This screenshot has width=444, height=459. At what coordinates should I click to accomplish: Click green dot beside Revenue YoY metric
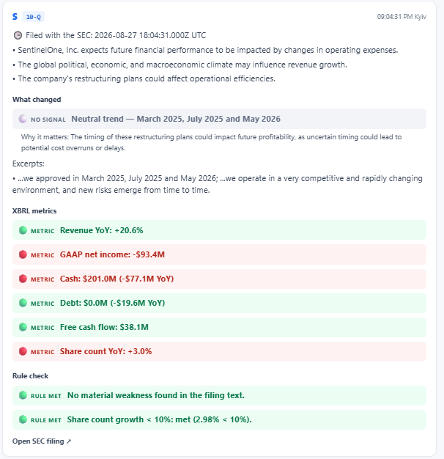pos(23,230)
